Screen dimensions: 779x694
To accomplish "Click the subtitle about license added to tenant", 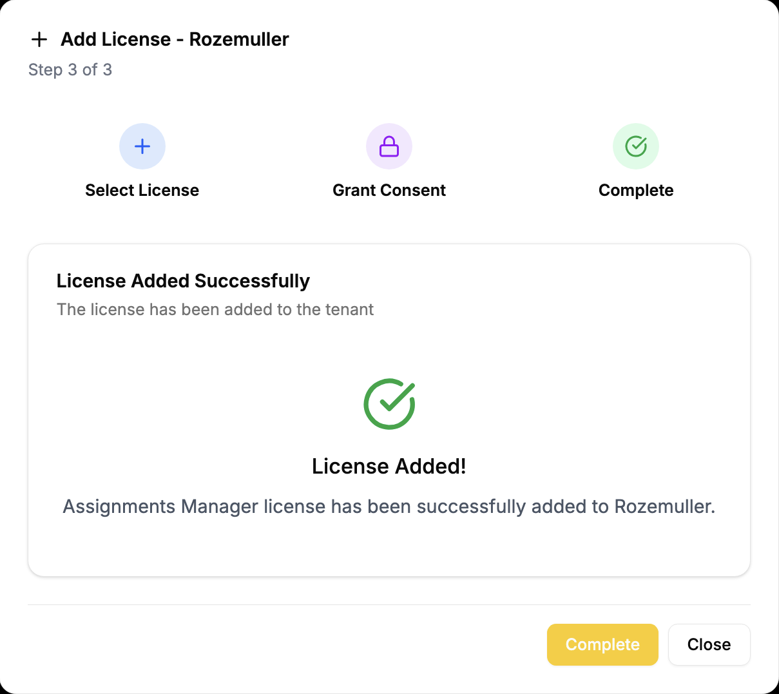I will (215, 309).
